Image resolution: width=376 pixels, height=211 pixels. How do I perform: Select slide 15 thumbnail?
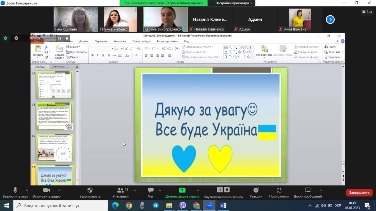pos(55,117)
